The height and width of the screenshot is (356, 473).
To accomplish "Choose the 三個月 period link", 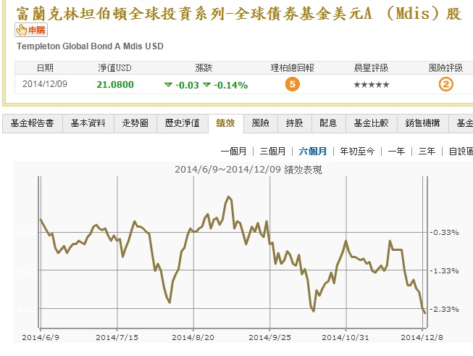I will [272, 152].
